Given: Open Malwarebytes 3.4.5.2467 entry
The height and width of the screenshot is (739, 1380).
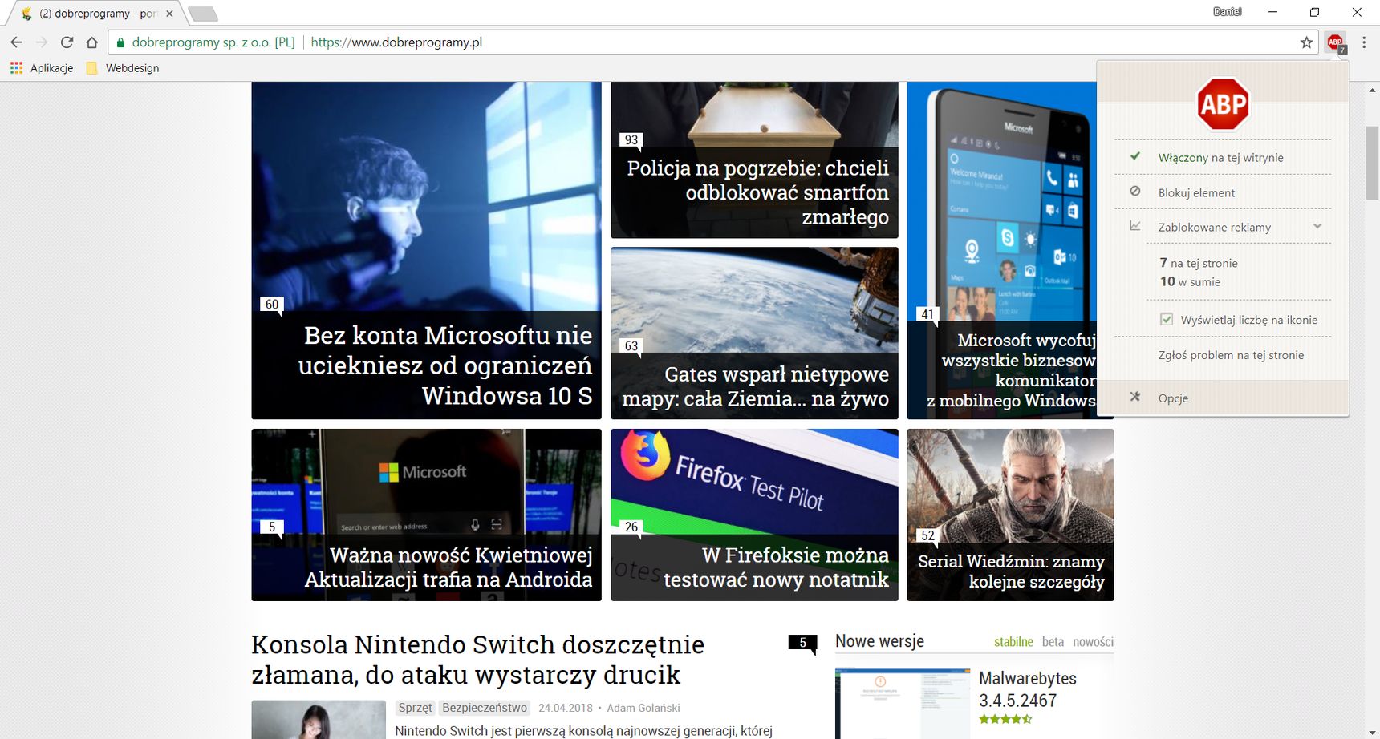Looking at the screenshot, I should pyautogui.click(x=1028, y=689).
